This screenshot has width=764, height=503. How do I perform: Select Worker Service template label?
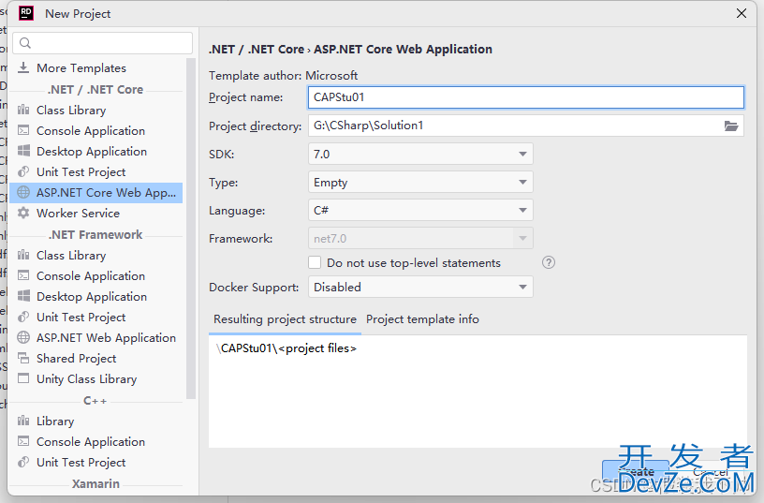click(78, 213)
